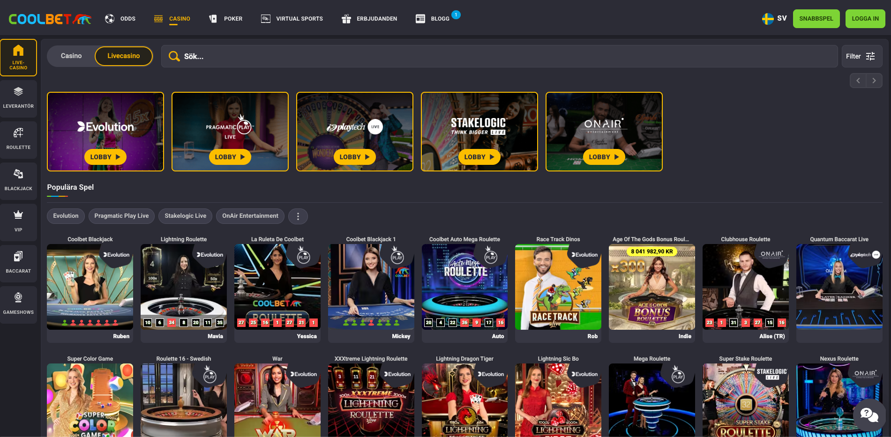Open Super Stake Roulette game
891x437 pixels.
(x=746, y=400)
